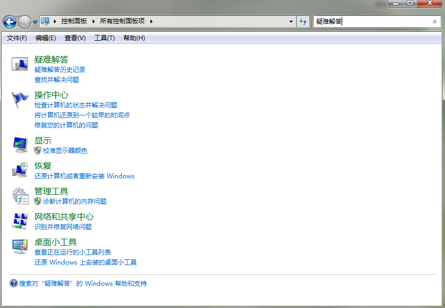Open 修复您的计算机的问题

pos(66,125)
